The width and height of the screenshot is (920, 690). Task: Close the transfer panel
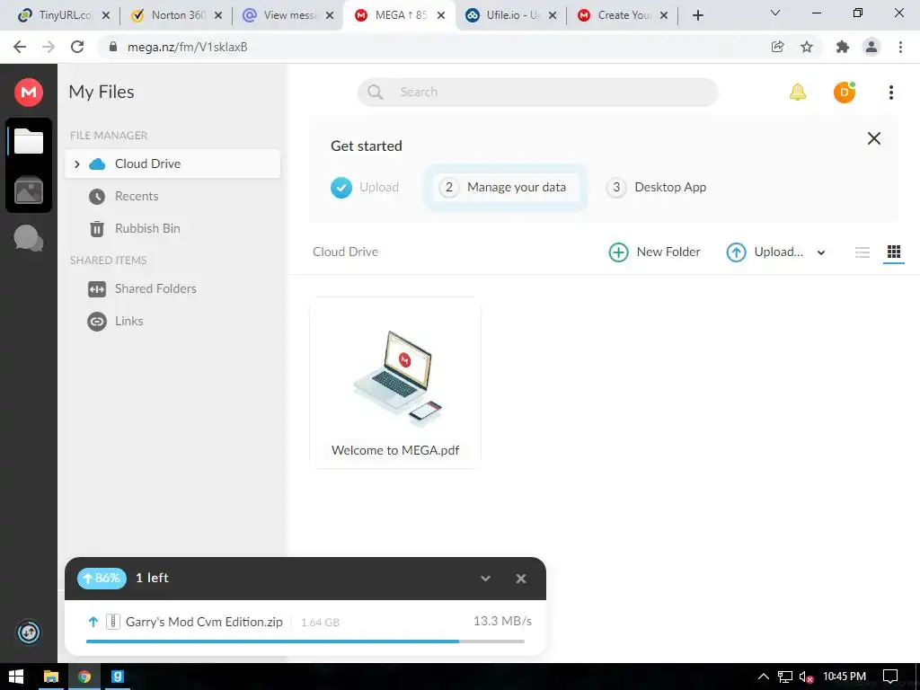(520, 579)
